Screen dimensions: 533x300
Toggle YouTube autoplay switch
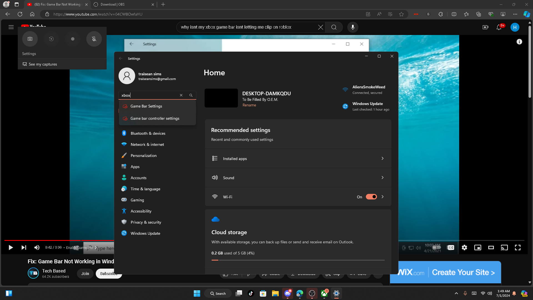pos(436,247)
